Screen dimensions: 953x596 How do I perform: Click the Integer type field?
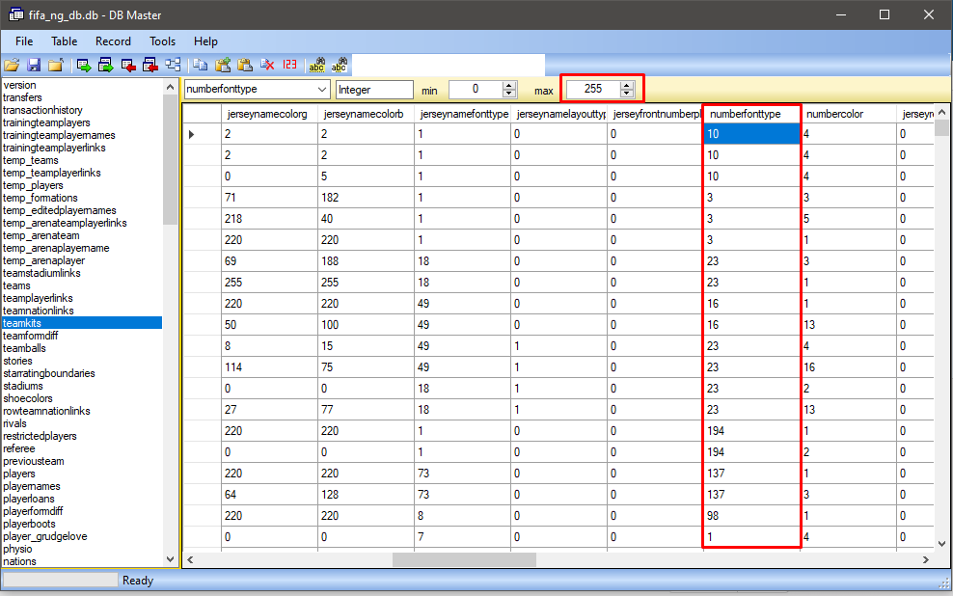click(x=374, y=90)
